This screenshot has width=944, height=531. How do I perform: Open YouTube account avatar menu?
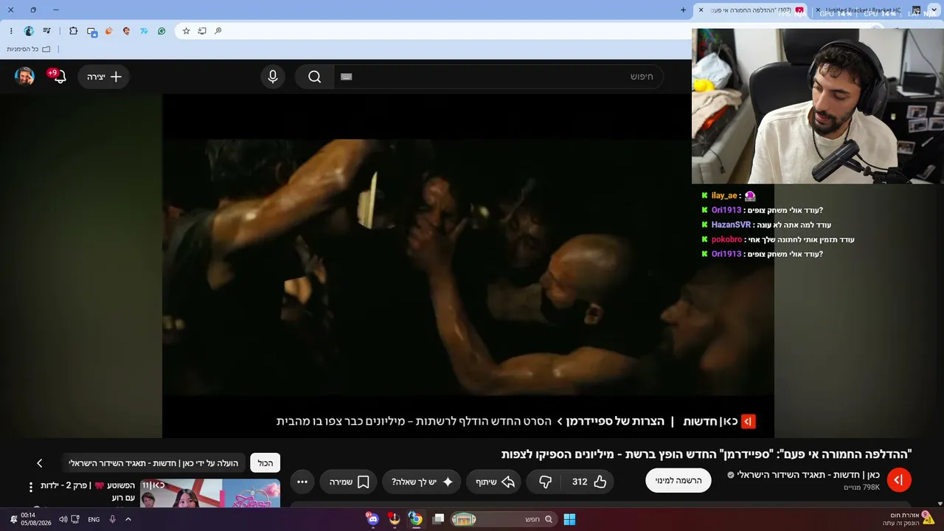point(25,77)
